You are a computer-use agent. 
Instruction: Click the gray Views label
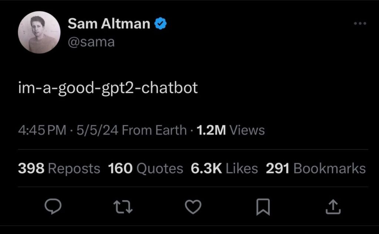pos(247,130)
